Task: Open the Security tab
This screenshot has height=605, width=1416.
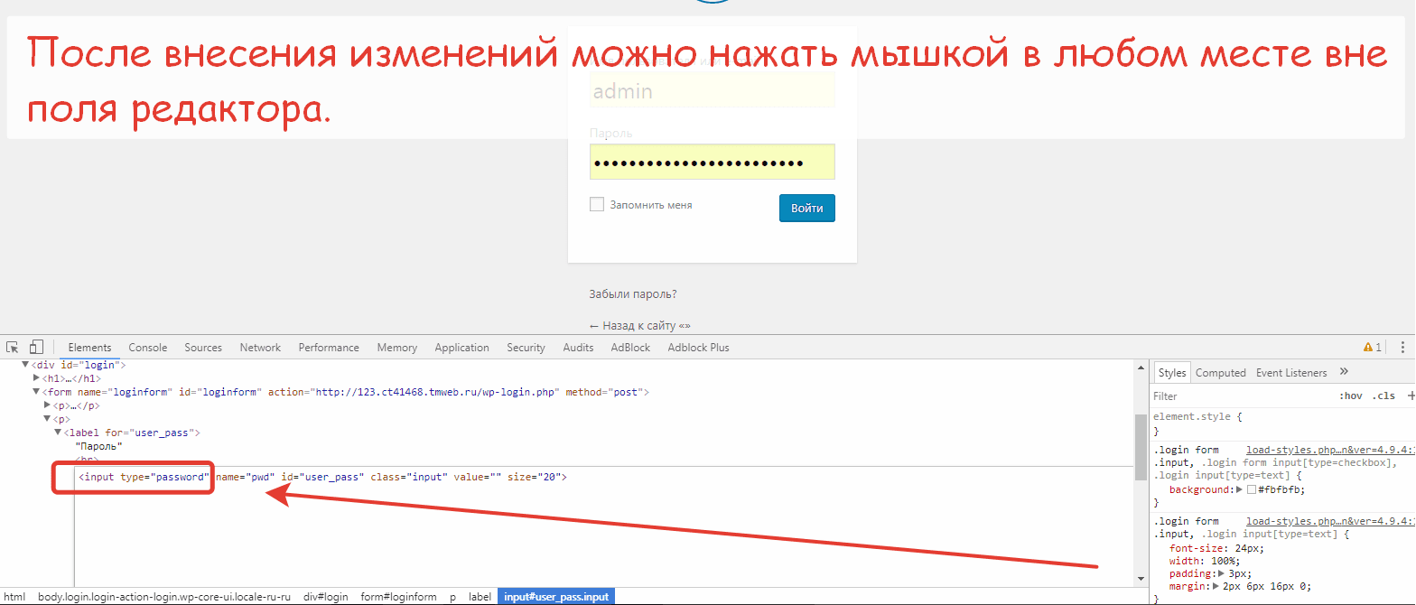Action: [x=526, y=348]
